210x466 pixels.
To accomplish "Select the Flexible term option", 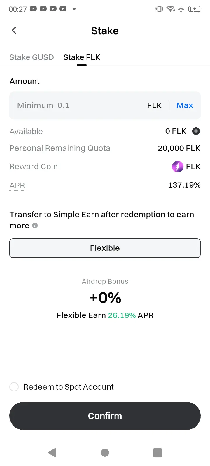I will [105, 248].
